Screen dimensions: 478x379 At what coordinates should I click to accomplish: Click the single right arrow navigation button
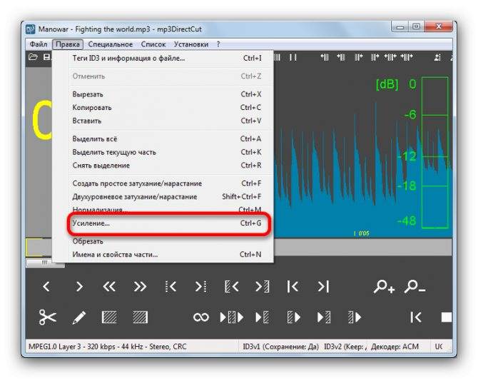click(79, 286)
